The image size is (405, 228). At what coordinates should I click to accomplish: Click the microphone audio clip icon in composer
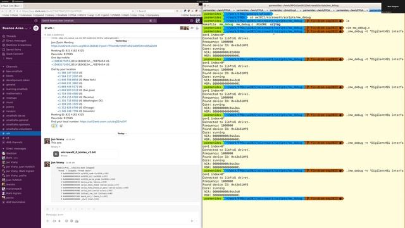tap(59, 221)
